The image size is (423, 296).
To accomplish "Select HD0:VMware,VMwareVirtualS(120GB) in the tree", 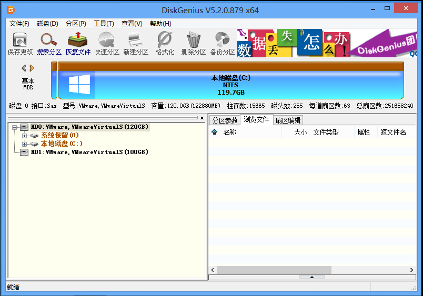I will click(x=89, y=127).
